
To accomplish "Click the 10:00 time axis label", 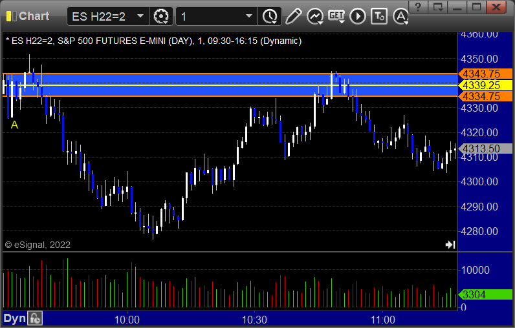I will [127, 320].
